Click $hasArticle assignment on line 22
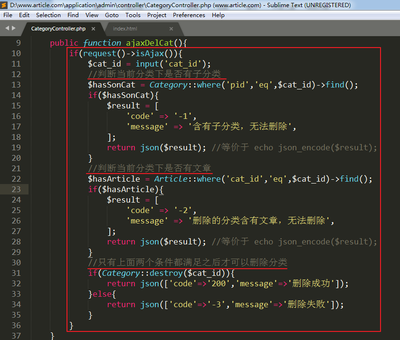Viewport: 400px width, 340px height. pyautogui.click(x=114, y=179)
